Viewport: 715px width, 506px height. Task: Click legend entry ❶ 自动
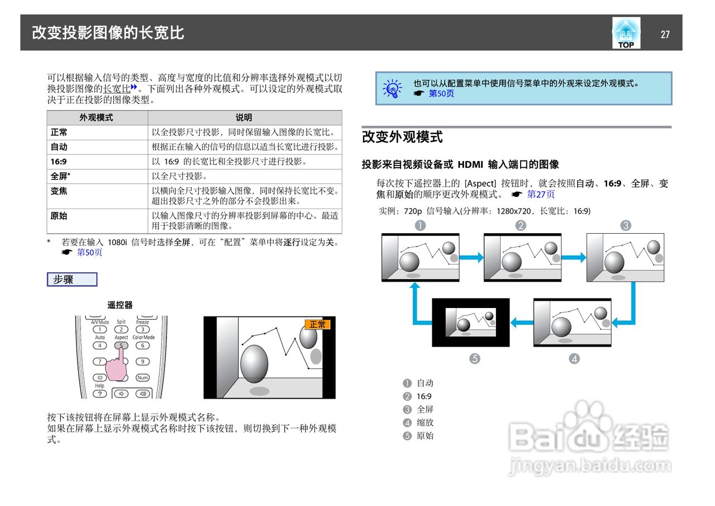click(x=418, y=383)
